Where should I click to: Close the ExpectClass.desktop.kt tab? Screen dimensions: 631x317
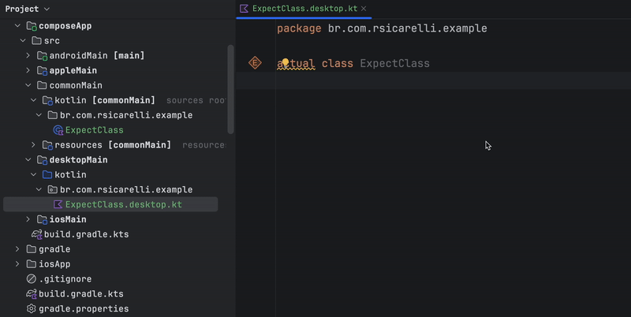(x=364, y=9)
